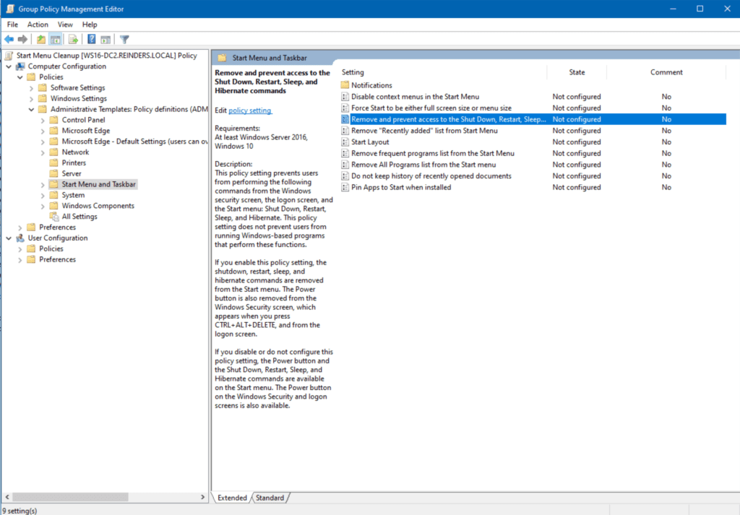Open Help from the toolbar question-mark icon
This screenshot has height=515, width=740.
92,39
